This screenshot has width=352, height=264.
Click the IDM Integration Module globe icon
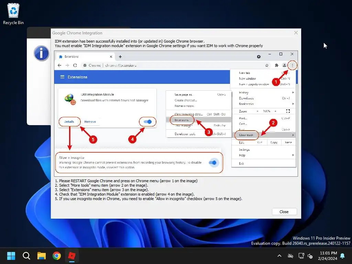70,99
